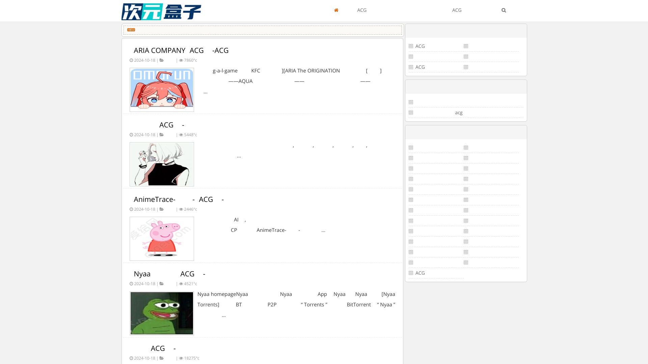This screenshot has height=364, width=648.
Task: Open the ACG menu nearest the search icon
Action: (x=457, y=10)
